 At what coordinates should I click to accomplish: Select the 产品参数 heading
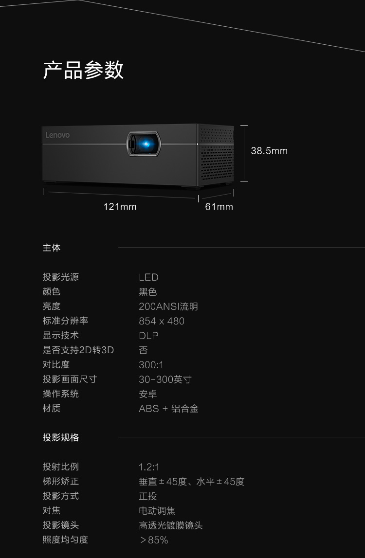point(83,70)
